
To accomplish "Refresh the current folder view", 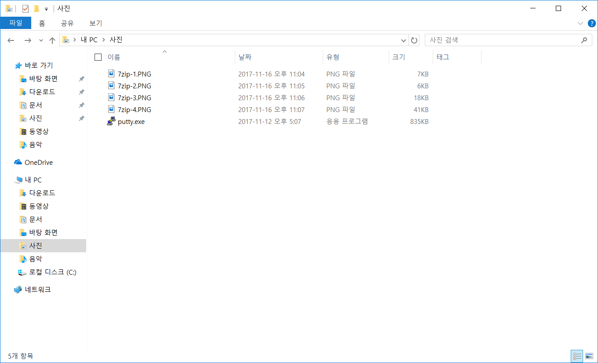I will tap(414, 40).
